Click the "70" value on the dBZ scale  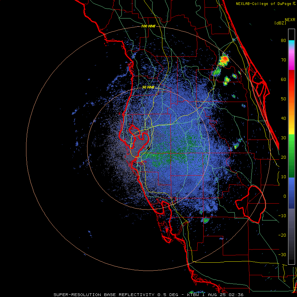click(x=283, y=60)
